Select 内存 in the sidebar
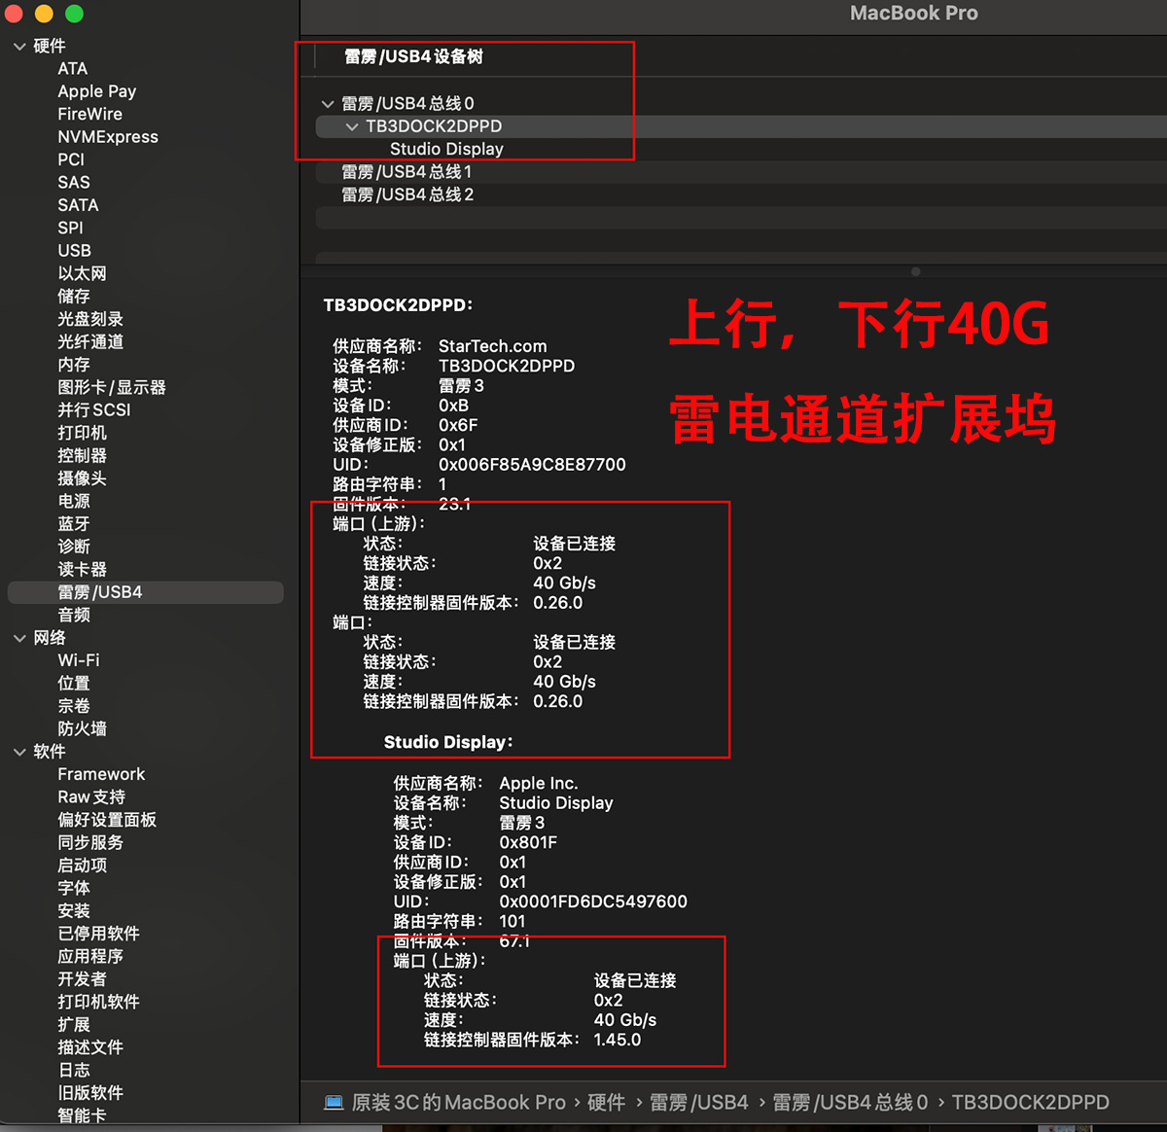This screenshot has width=1167, height=1132. pos(74,365)
